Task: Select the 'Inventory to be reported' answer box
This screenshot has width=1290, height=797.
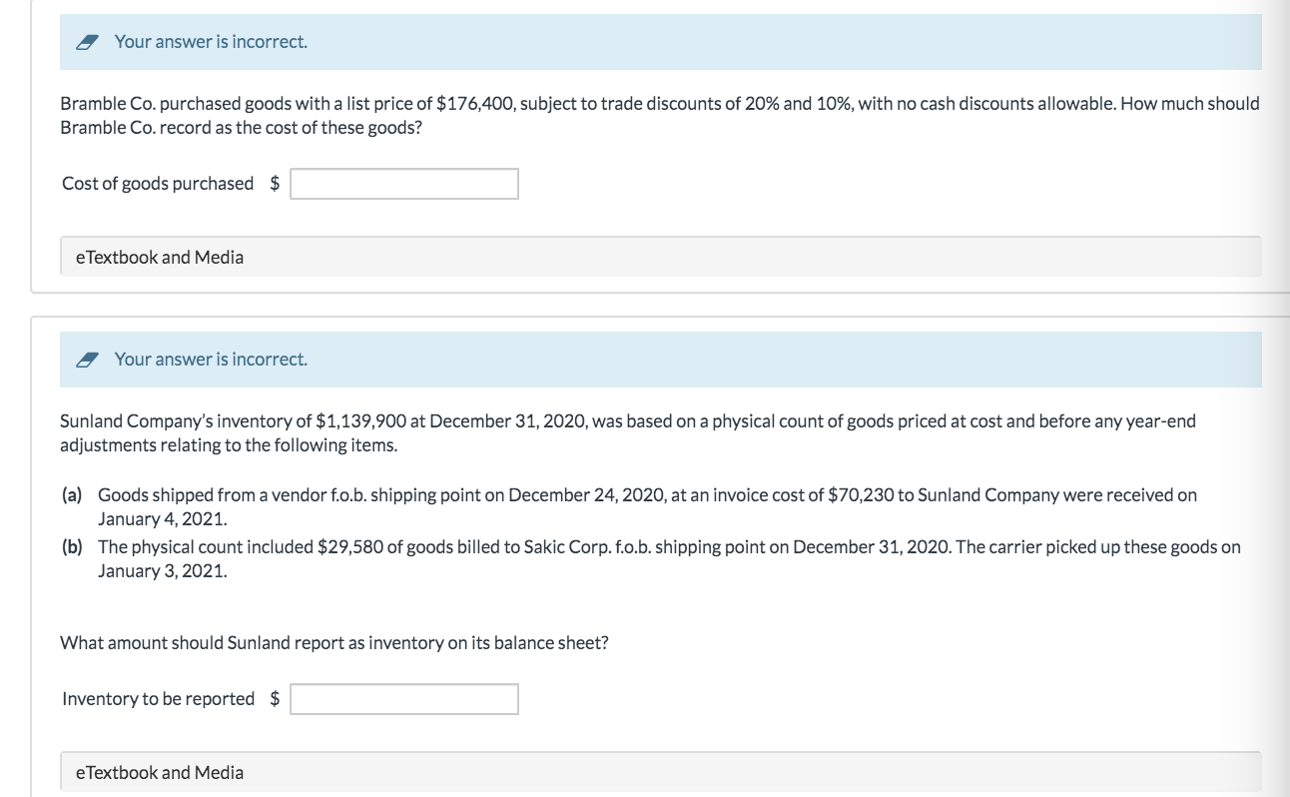Action: click(403, 698)
